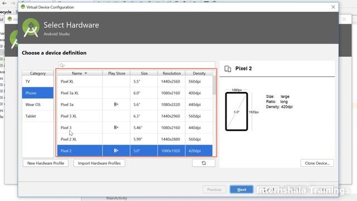Click Import Hardware Profiles button
This screenshot has height=201, width=357.
click(99, 163)
